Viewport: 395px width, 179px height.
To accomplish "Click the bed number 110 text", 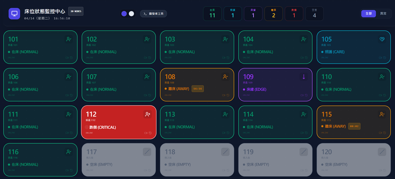I will pos(326,77).
